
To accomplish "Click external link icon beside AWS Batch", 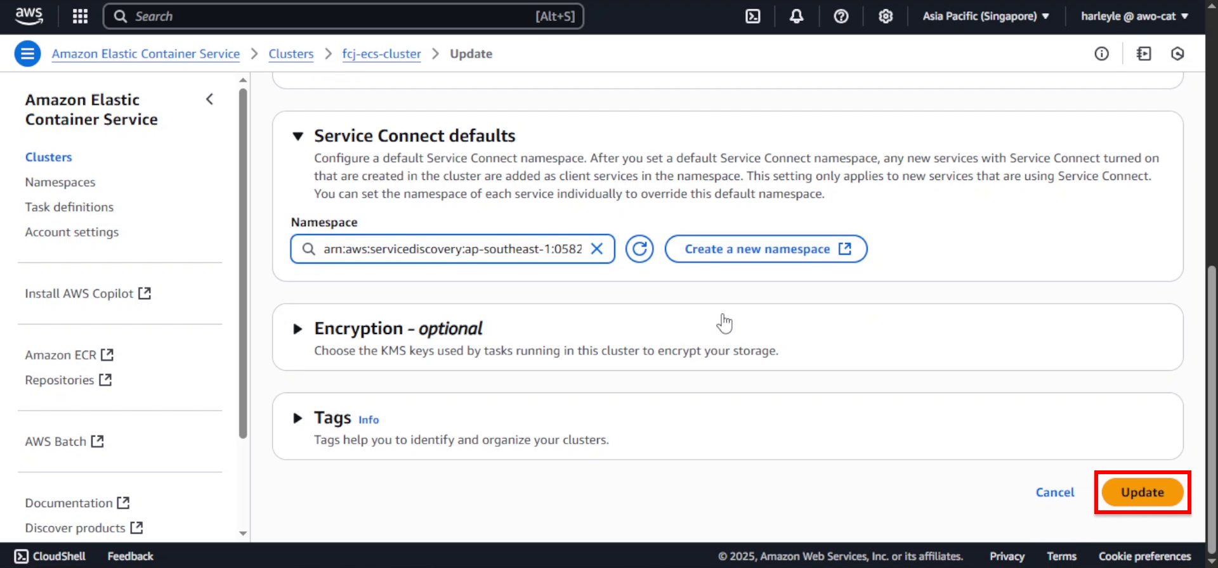I will pos(97,441).
